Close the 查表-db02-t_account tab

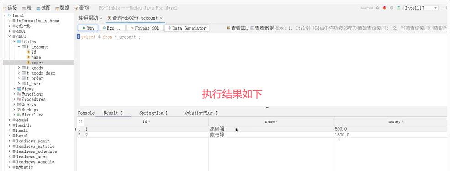click(161, 18)
